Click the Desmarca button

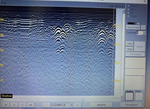[x=135, y=54]
